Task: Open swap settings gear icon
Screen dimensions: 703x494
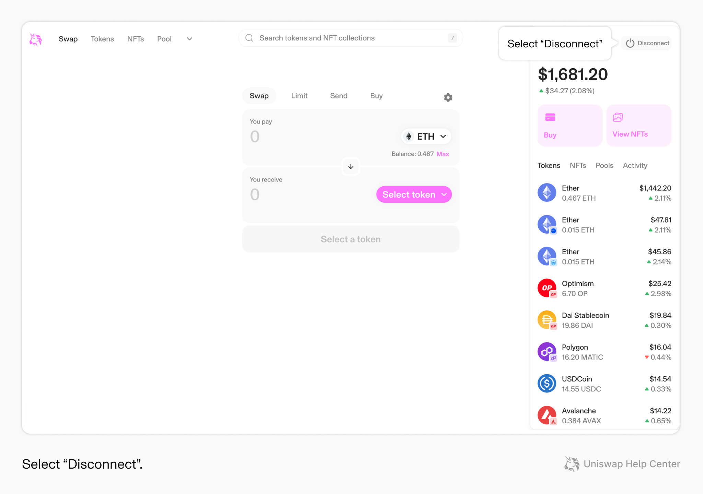Action: point(448,97)
